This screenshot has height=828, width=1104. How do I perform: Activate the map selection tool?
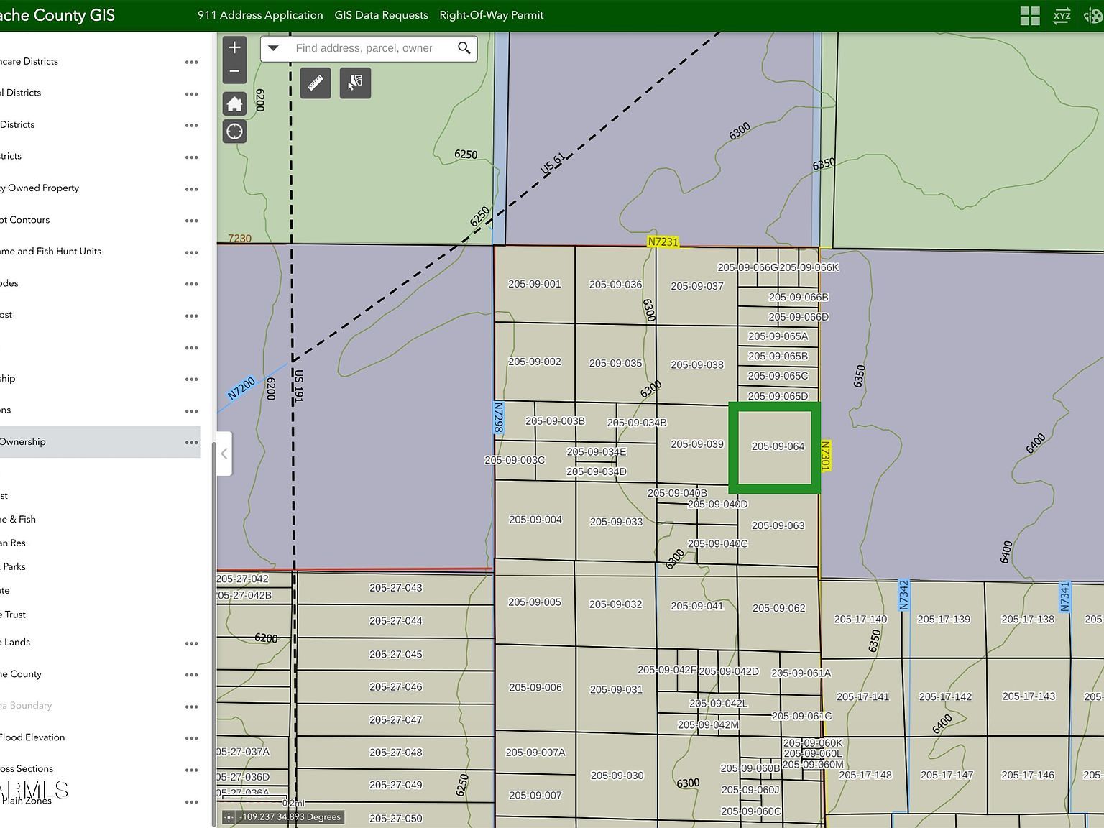(x=355, y=83)
